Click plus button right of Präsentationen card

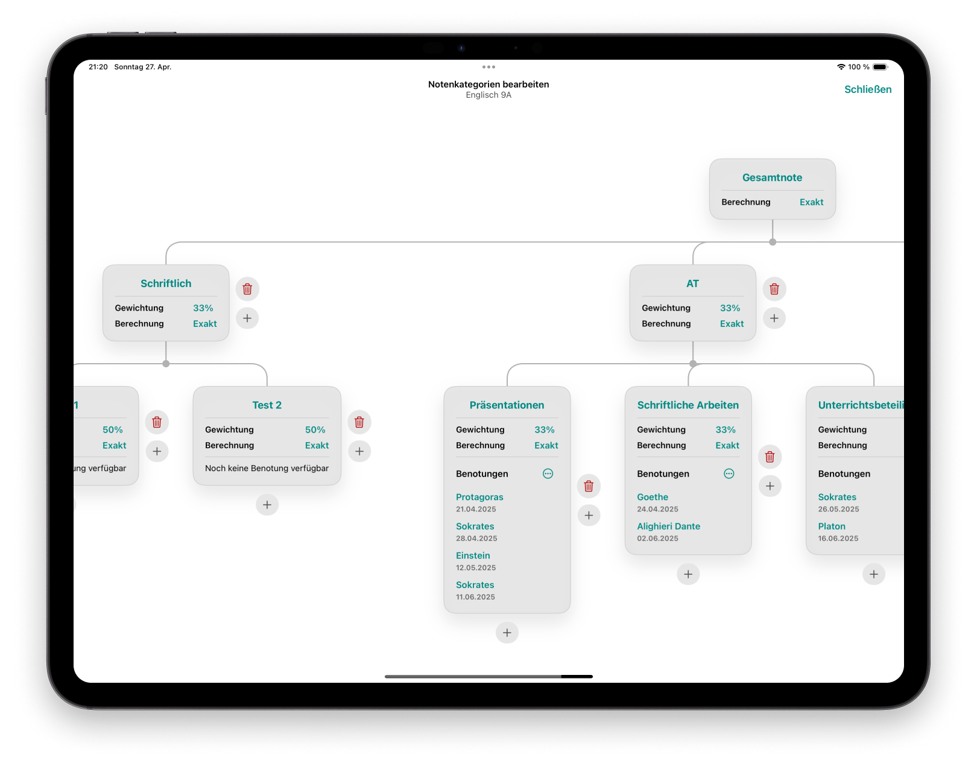click(x=589, y=515)
